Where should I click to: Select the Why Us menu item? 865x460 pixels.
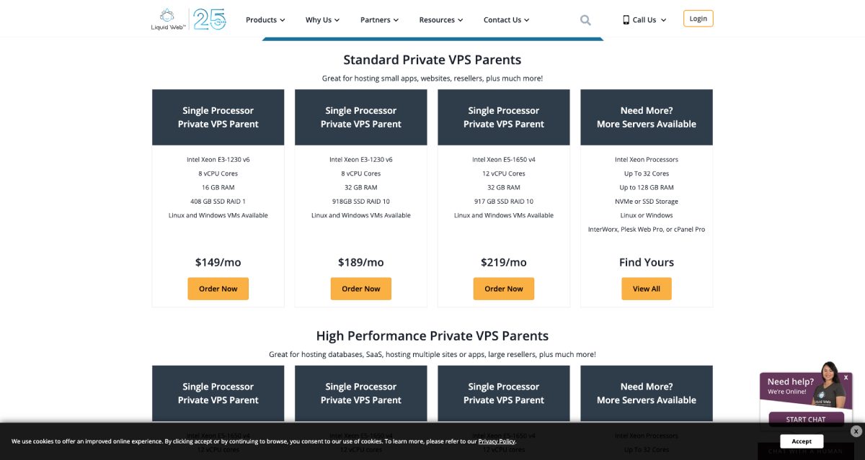[x=321, y=19]
